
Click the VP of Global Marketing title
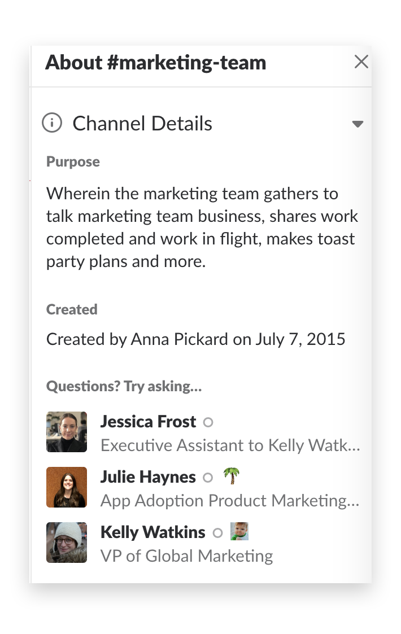coord(187,556)
